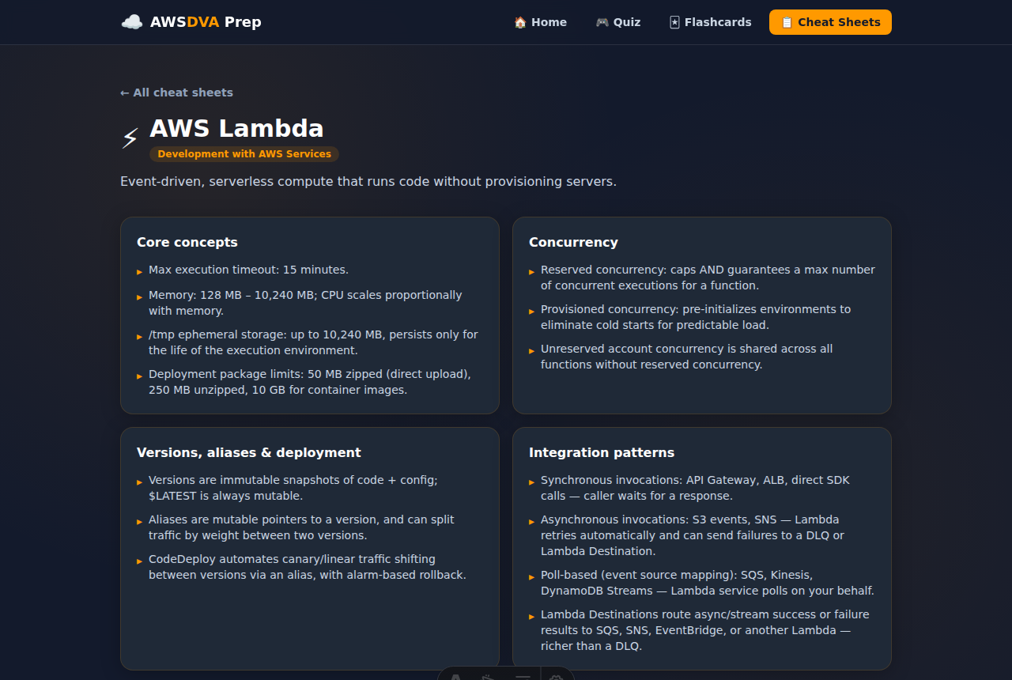Return via the All cheat sheets link
1012x680 pixels.
coord(176,93)
